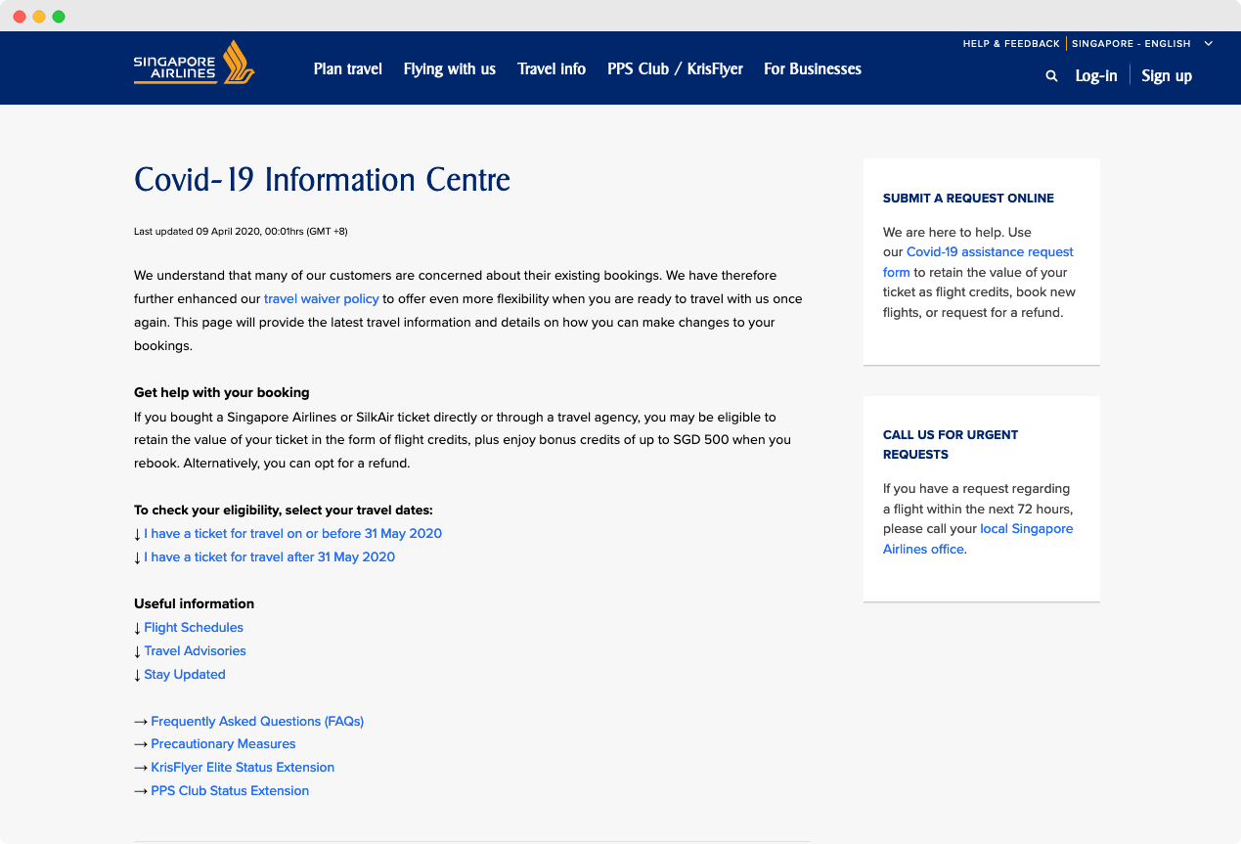Click the arrow icon before PPS Club Status Extension
The width and height of the screenshot is (1241, 844).
pos(140,790)
